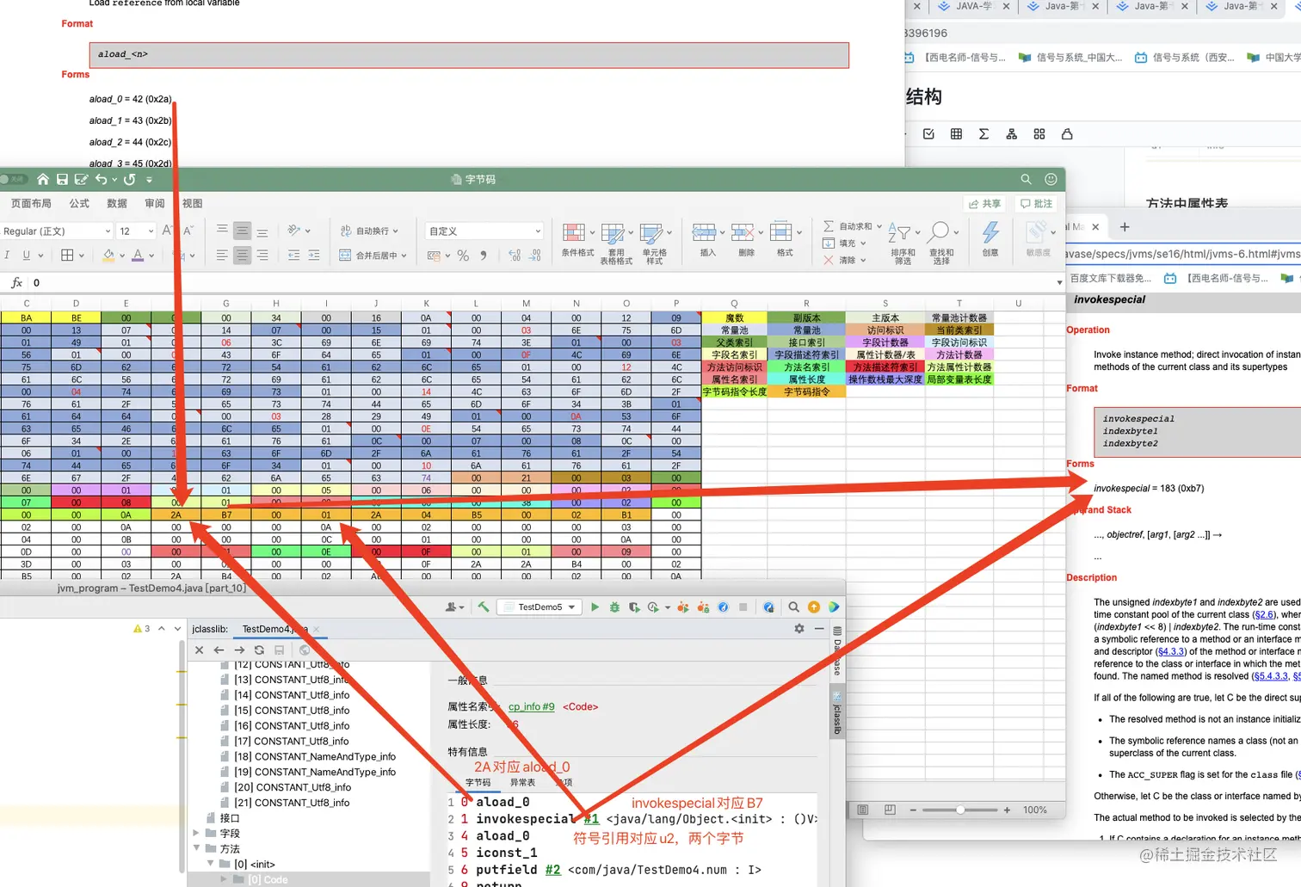Click the fill color swatch in Excel ribbon
1301x887 pixels.
(108, 256)
